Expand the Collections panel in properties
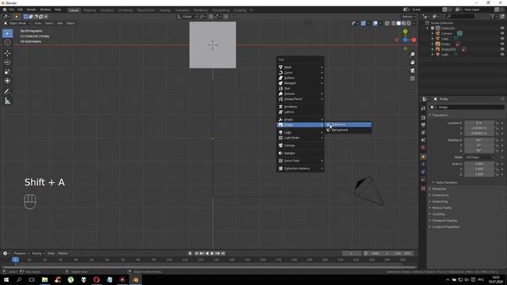The height and width of the screenshot is (285, 507). click(x=440, y=196)
